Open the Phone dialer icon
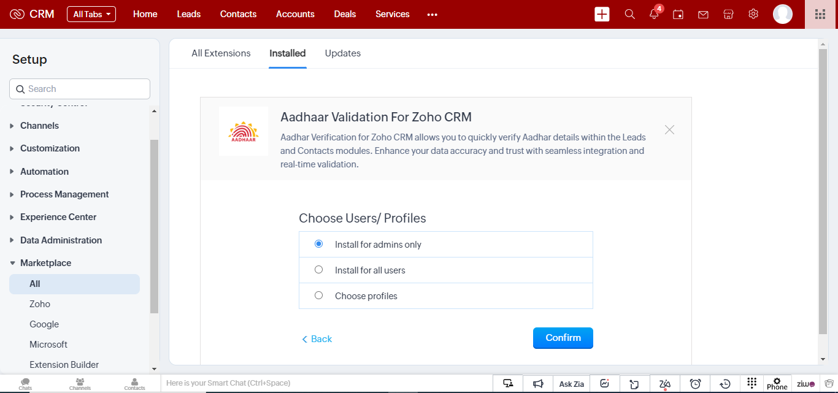This screenshot has height=393, width=838. pos(777,384)
